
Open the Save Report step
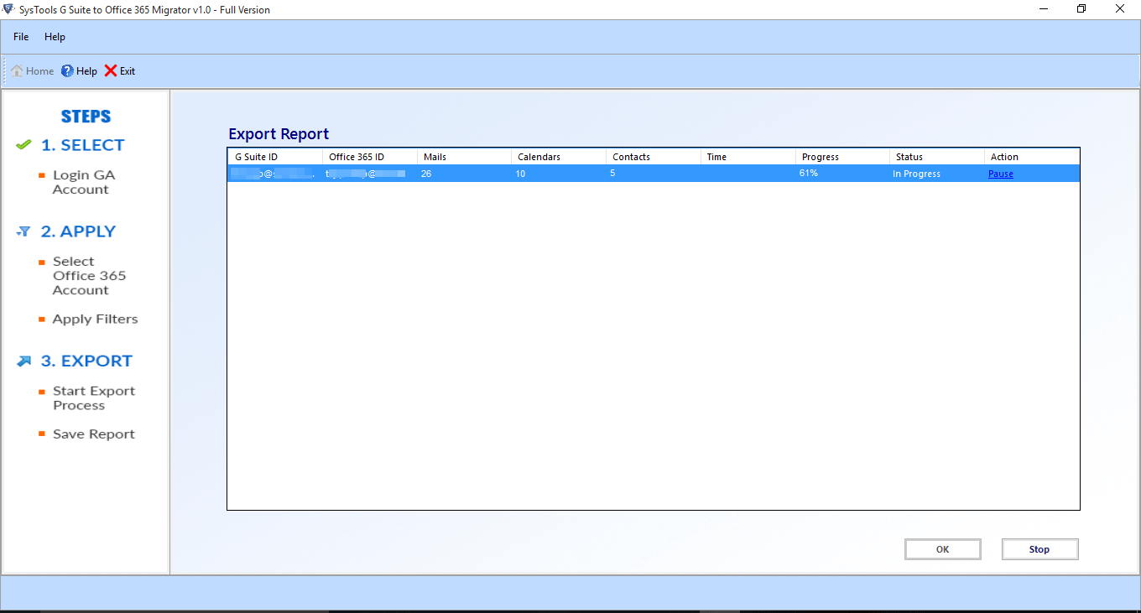[x=93, y=434]
